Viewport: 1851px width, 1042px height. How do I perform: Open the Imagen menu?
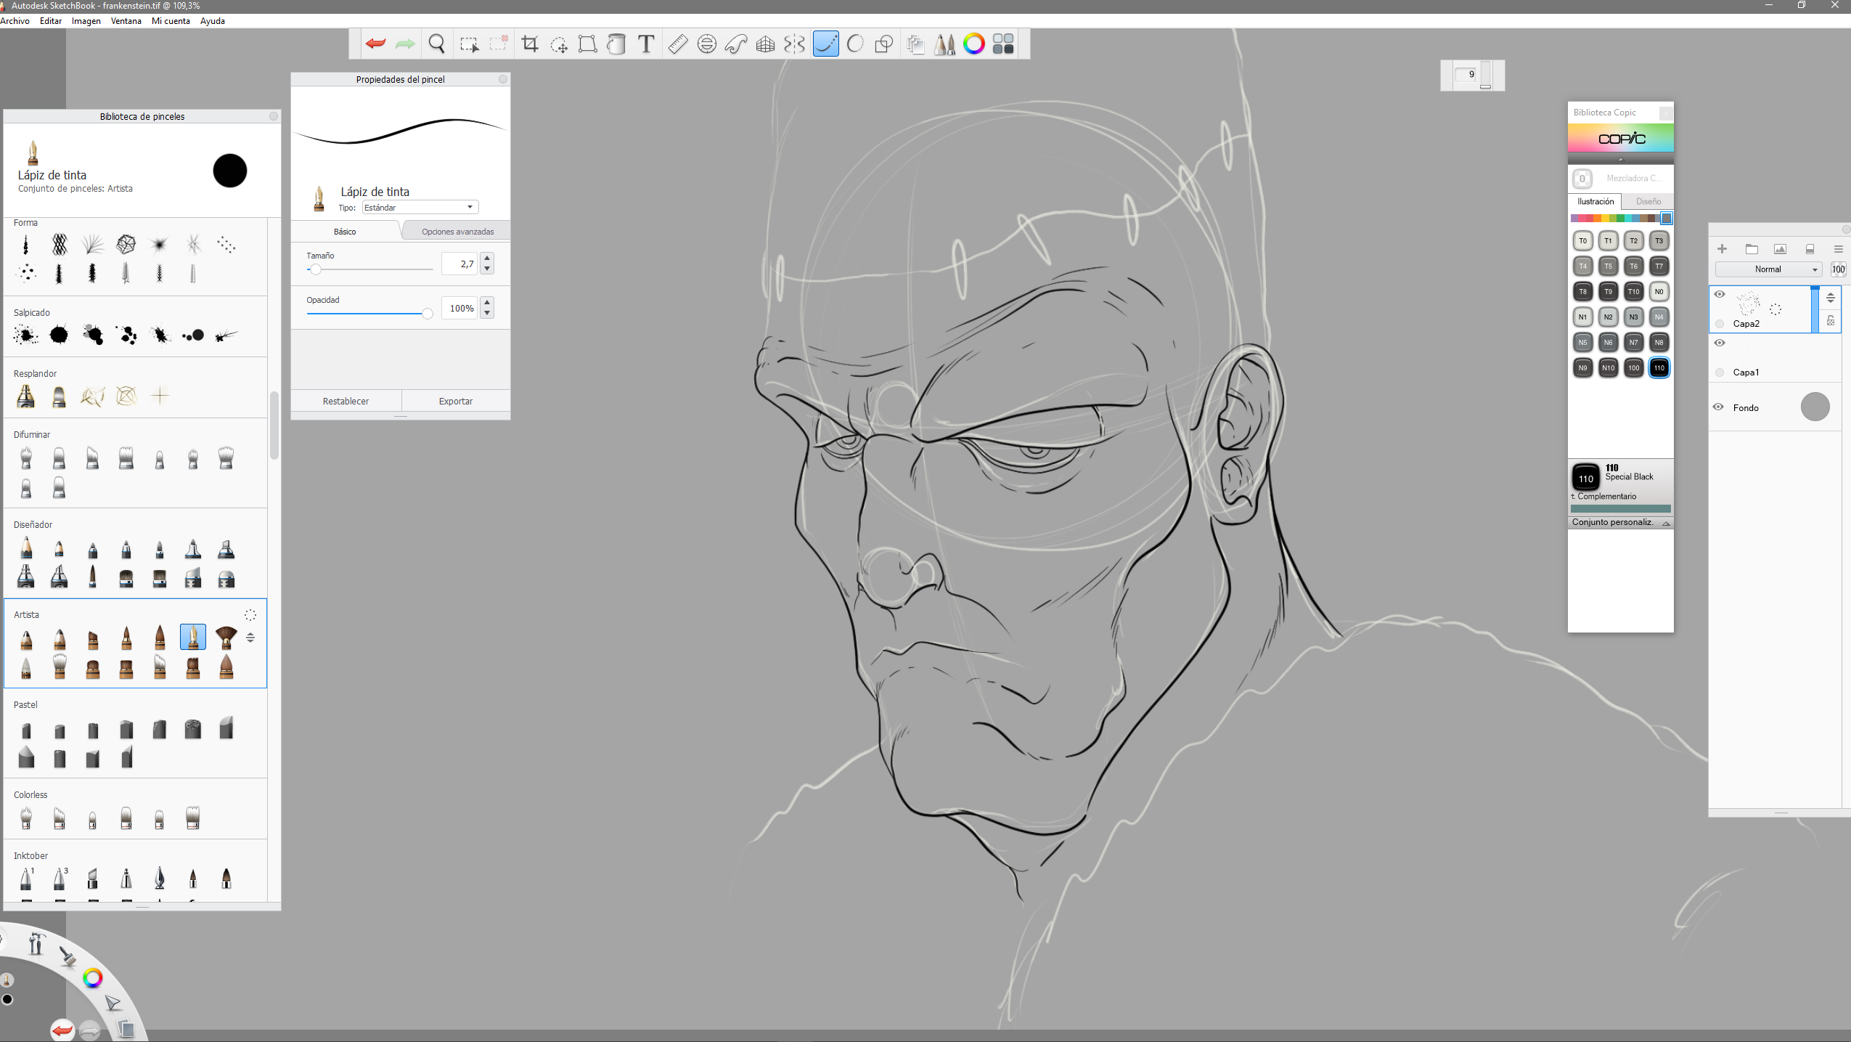pyautogui.click(x=86, y=21)
